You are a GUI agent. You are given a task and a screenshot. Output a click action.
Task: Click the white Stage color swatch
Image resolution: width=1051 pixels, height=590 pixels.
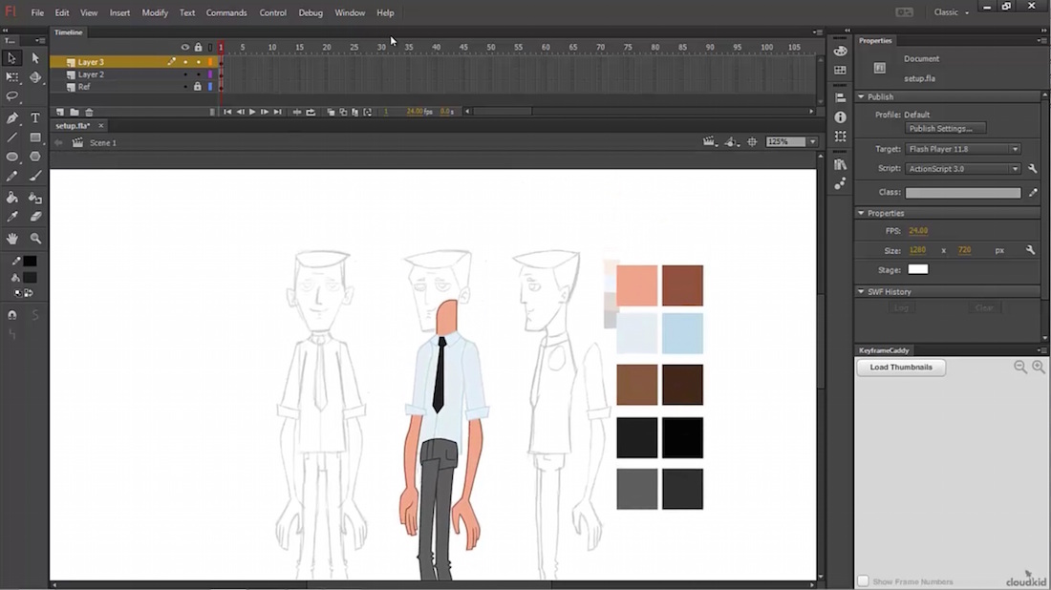pyautogui.click(x=917, y=270)
